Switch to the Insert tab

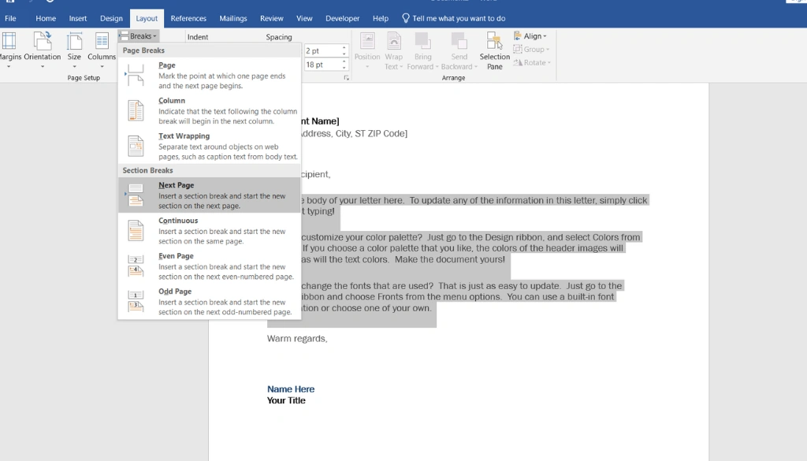tap(78, 18)
